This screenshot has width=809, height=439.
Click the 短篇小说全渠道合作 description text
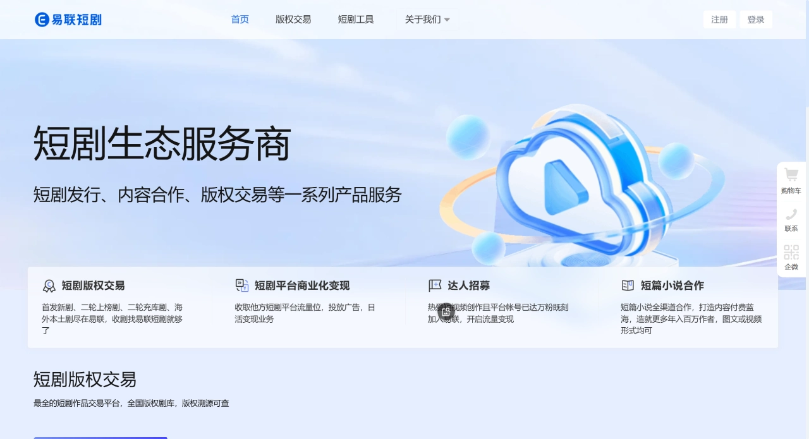(x=691, y=319)
